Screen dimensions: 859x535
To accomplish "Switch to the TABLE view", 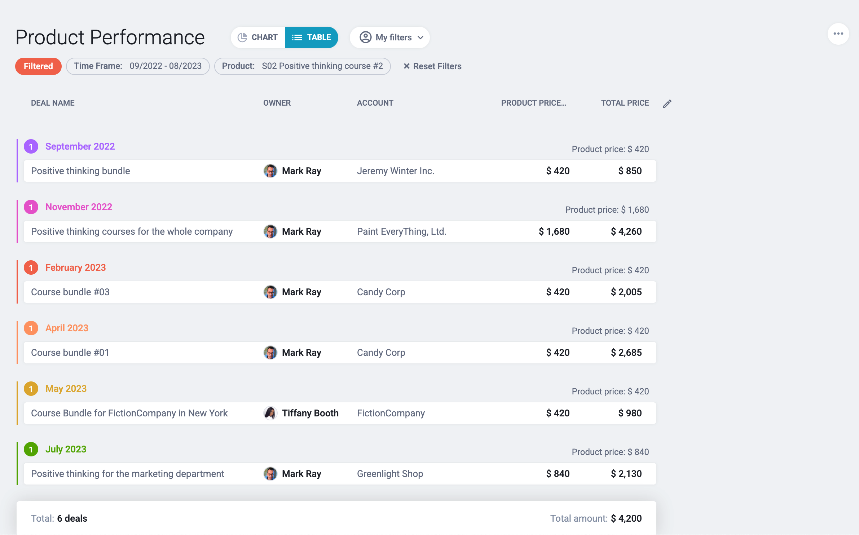I will (312, 37).
